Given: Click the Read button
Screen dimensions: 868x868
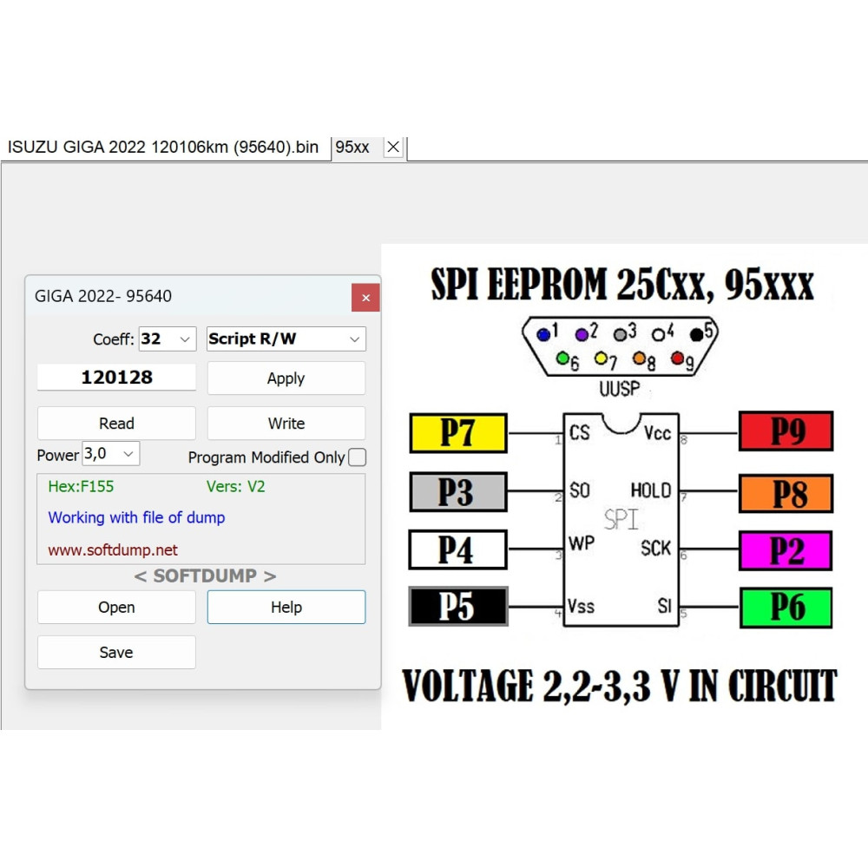Looking at the screenshot, I should (x=117, y=424).
